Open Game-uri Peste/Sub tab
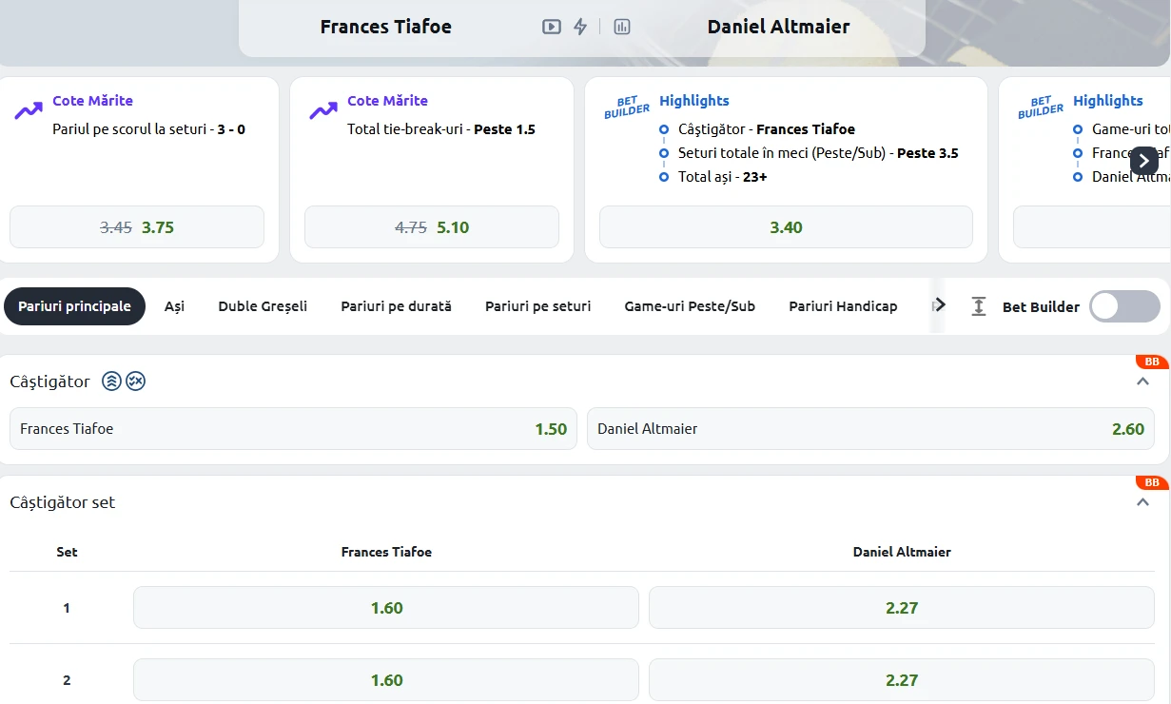Image resolution: width=1171 pixels, height=704 pixels. (x=690, y=306)
